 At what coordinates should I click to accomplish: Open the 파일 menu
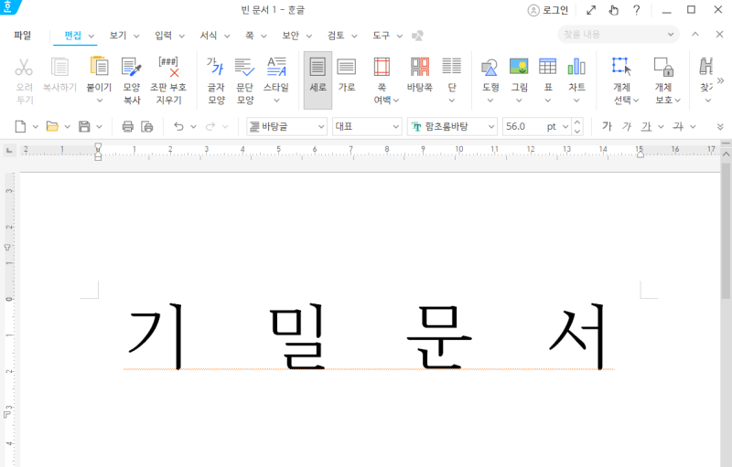coord(22,36)
